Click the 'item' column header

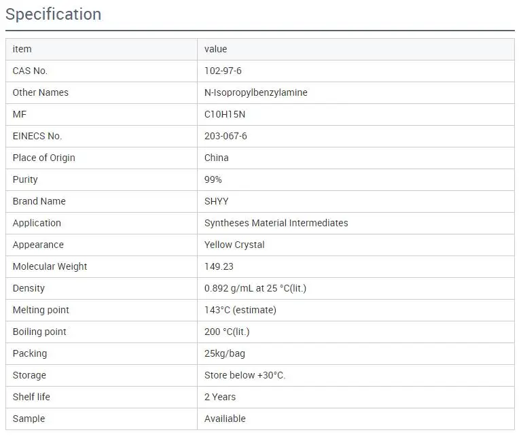click(x=22, y=49)
